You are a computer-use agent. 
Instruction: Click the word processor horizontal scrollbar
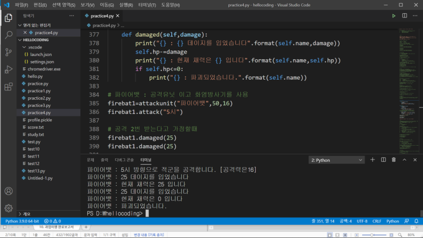pyautogui.click(x=315, y=228)
